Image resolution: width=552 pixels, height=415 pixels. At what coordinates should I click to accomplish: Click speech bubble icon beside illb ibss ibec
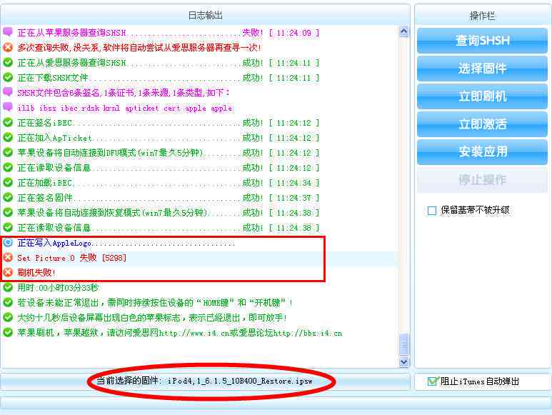(8, 107)
